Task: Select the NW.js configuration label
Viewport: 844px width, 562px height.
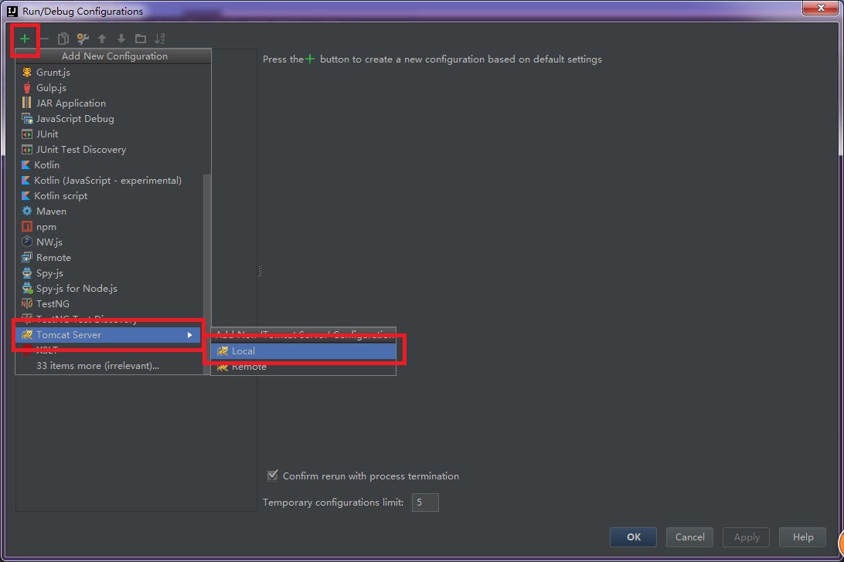Action: [x=49, y=242]
